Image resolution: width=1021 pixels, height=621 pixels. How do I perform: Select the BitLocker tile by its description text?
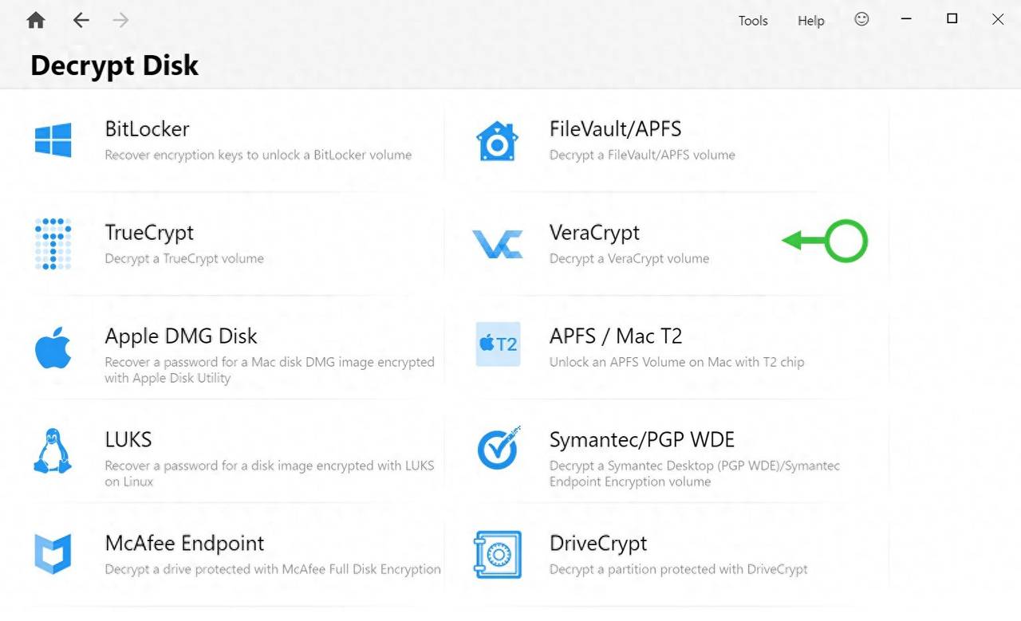coord(257,155)
